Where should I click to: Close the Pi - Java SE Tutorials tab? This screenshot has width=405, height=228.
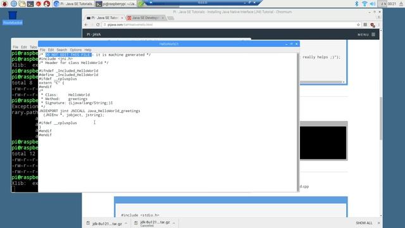pyautogui.click(x=122, y=18)
